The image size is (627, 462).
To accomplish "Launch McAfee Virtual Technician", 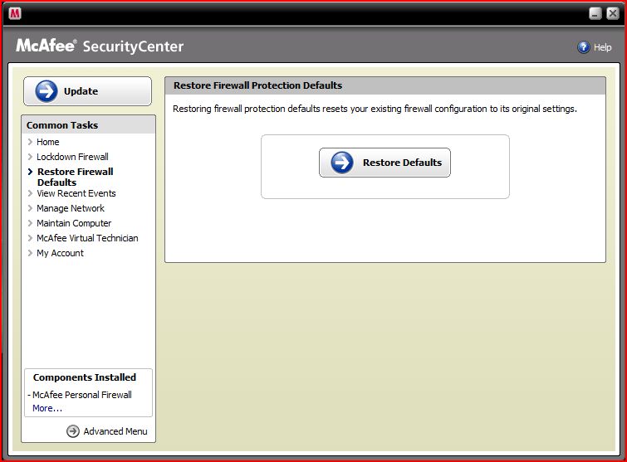I will (x=87, y=238).
